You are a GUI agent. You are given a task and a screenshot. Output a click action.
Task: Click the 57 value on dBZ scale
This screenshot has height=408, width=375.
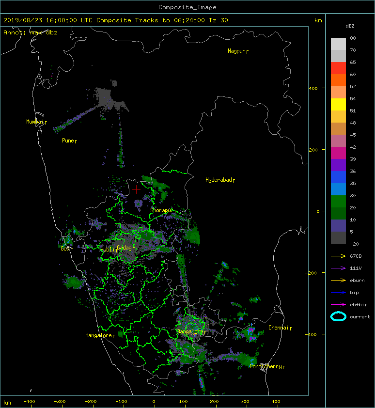tap(353, 86)
